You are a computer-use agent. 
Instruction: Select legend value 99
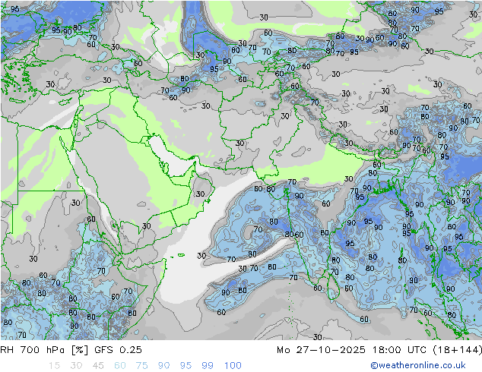(208, 366)
